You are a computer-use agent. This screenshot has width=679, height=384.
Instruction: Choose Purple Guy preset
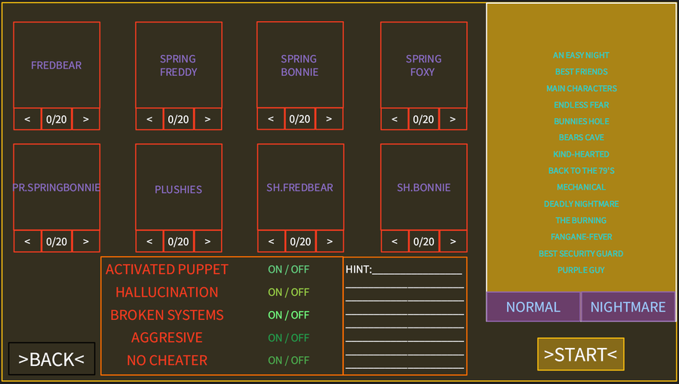pos(581,270)
